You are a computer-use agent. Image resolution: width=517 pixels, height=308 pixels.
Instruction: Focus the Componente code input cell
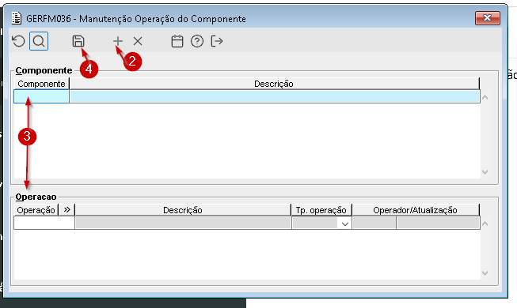[41, 96]
